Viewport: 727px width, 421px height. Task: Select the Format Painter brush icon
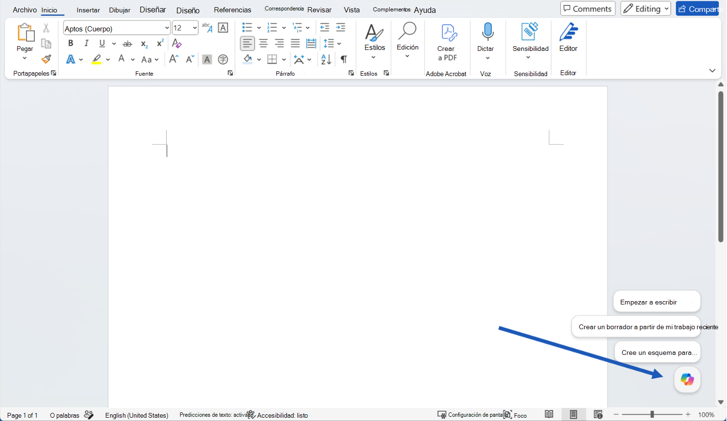tap(46, 59)
